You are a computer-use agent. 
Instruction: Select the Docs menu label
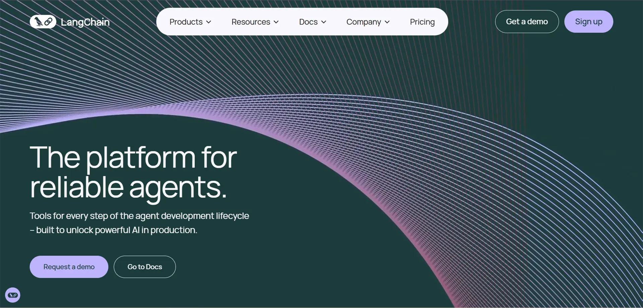pyautogui.click(x=308, y=22)
